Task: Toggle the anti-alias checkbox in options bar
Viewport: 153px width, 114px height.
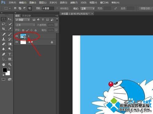Action: (57, 8)
